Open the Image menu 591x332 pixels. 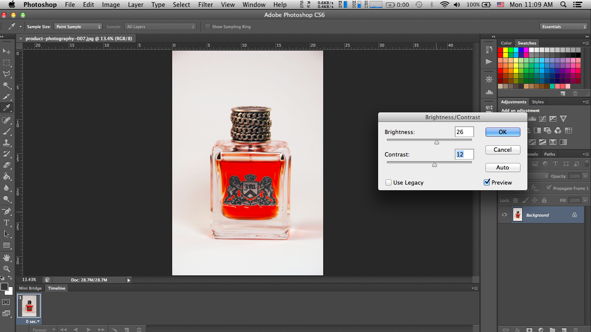[x=111, y=5]
